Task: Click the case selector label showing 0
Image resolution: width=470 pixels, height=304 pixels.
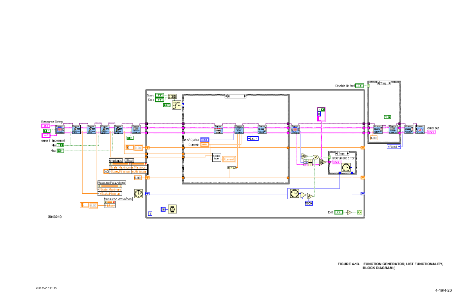Action: coord(235,96)
